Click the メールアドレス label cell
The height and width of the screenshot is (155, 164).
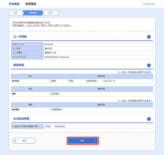(27, 57)
